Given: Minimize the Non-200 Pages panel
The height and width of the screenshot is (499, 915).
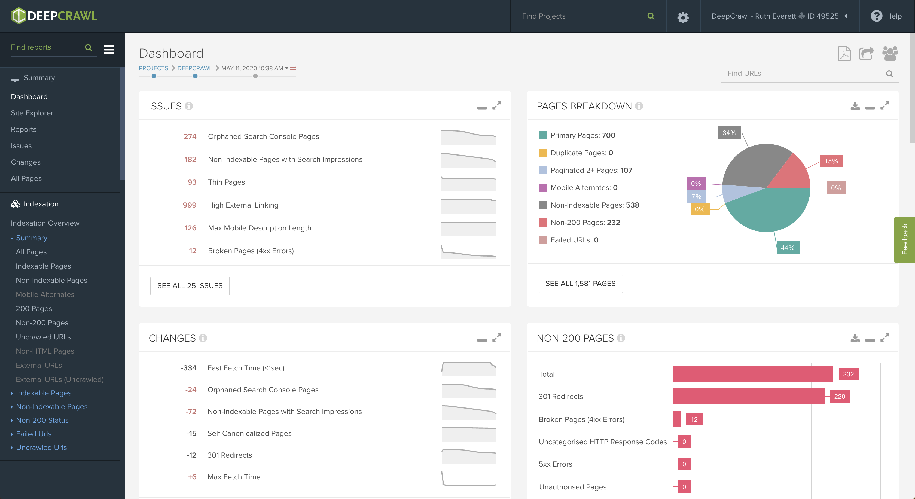Looking at the screenshot, I should (x=870, y=340).
